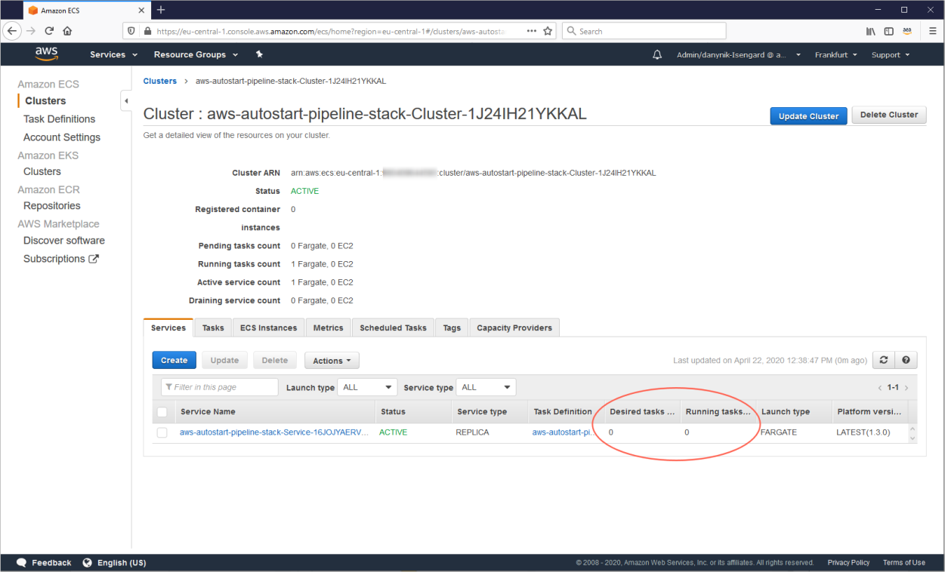Viewport: 945px width, 572px height.
Task: Toggle the browser sidebar view
Action: [889, 31]
